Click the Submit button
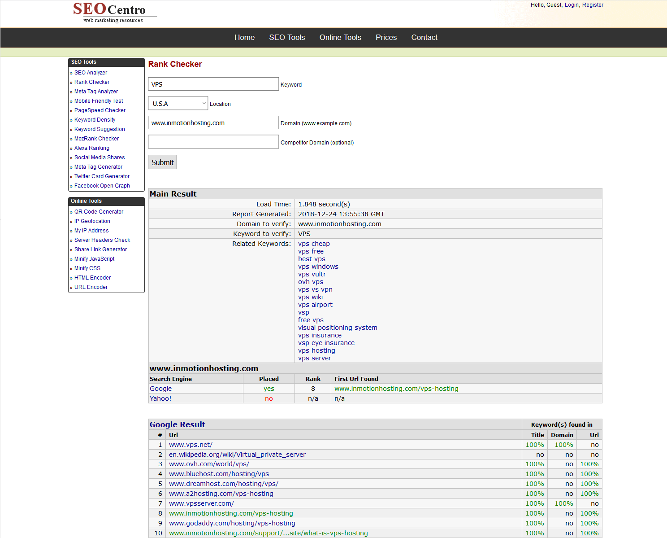 tap(162, 162)
